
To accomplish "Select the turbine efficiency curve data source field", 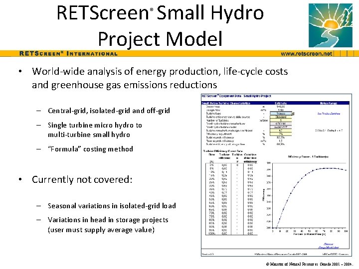I will point(281,117).
